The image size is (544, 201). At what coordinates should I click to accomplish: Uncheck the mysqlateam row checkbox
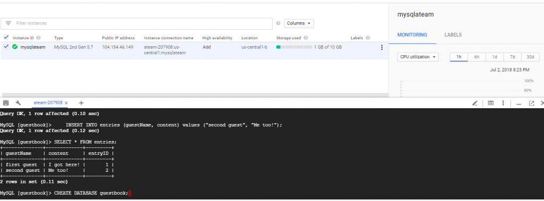(6, 47)
